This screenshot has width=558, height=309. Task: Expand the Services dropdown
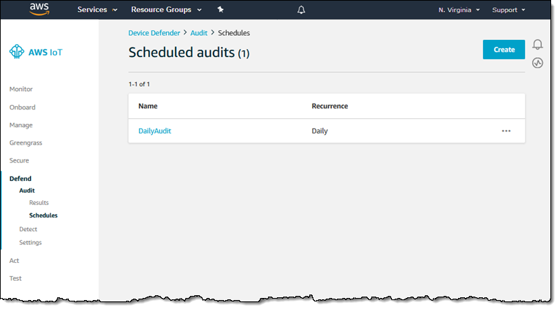coord(96,10)
